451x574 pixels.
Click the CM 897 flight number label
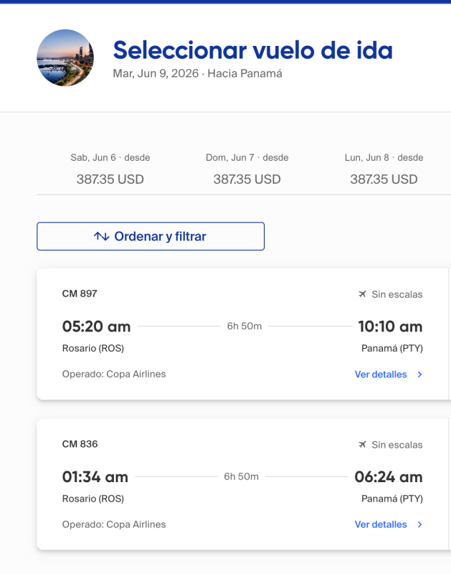(x=80, y=293)
